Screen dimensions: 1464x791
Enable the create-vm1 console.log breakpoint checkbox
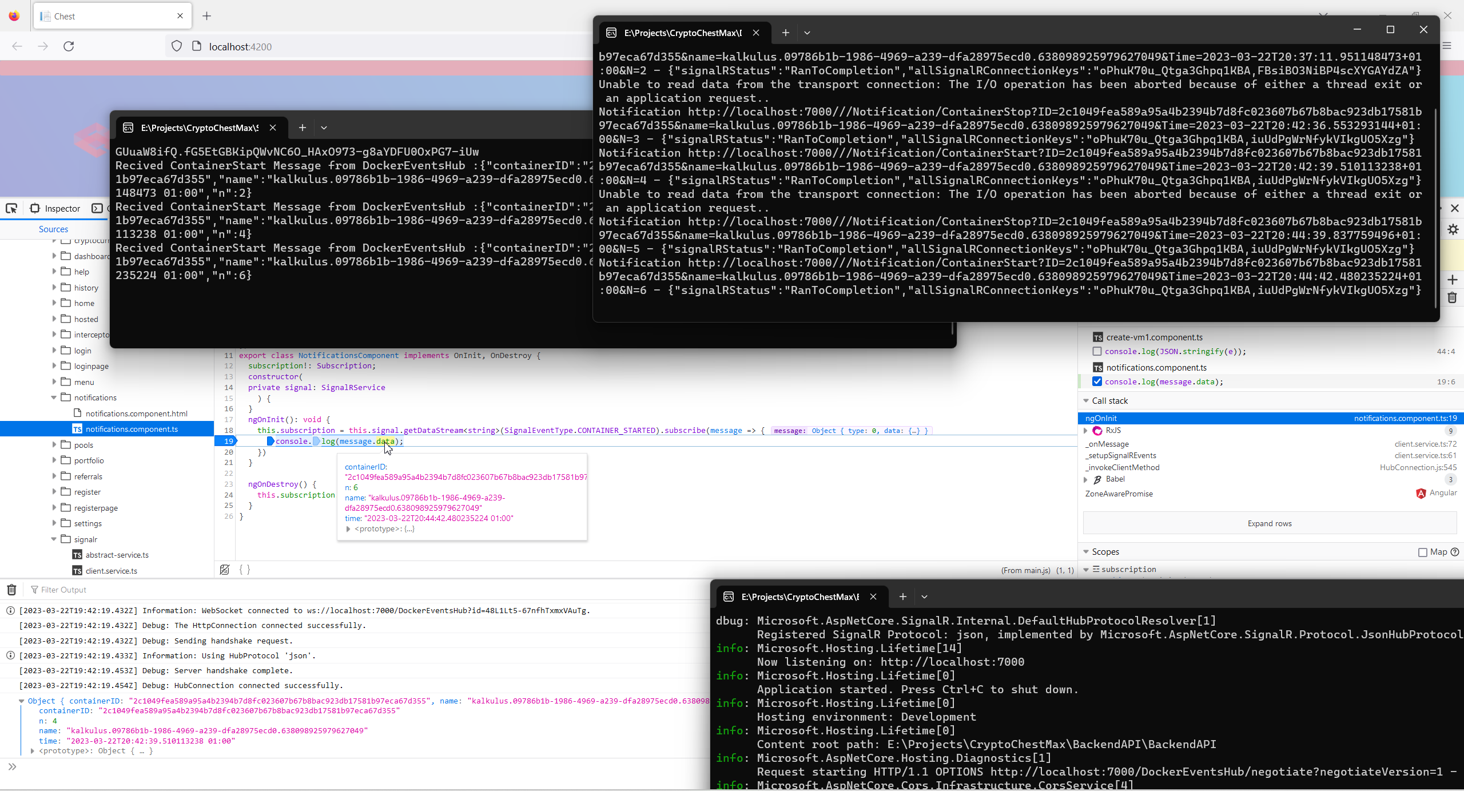(x=1097, y=351)
